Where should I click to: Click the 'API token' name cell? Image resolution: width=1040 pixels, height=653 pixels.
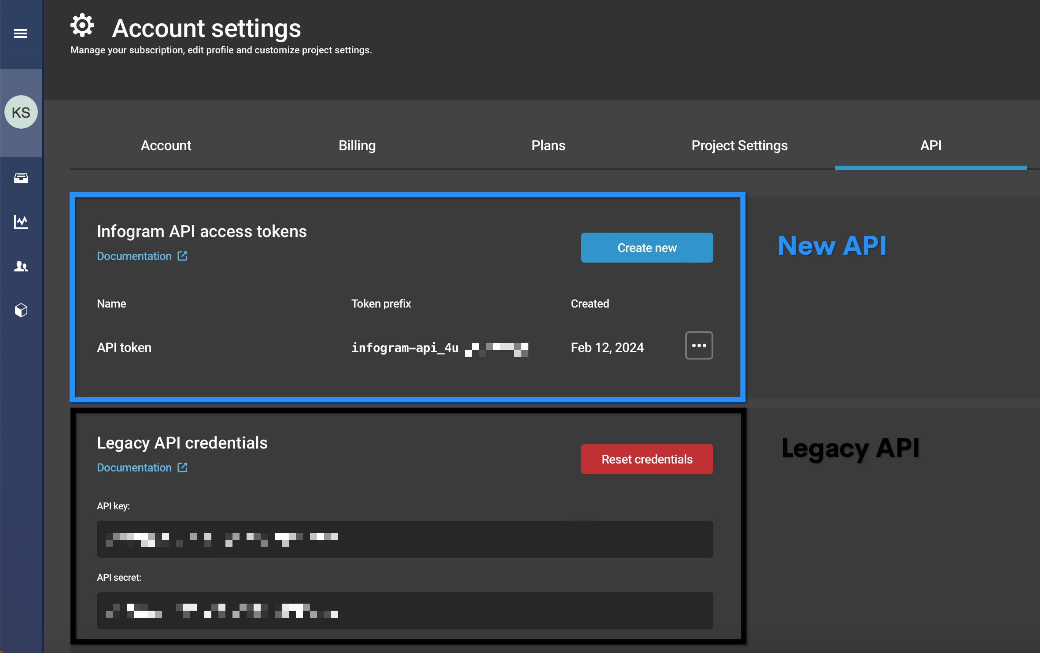124,348
